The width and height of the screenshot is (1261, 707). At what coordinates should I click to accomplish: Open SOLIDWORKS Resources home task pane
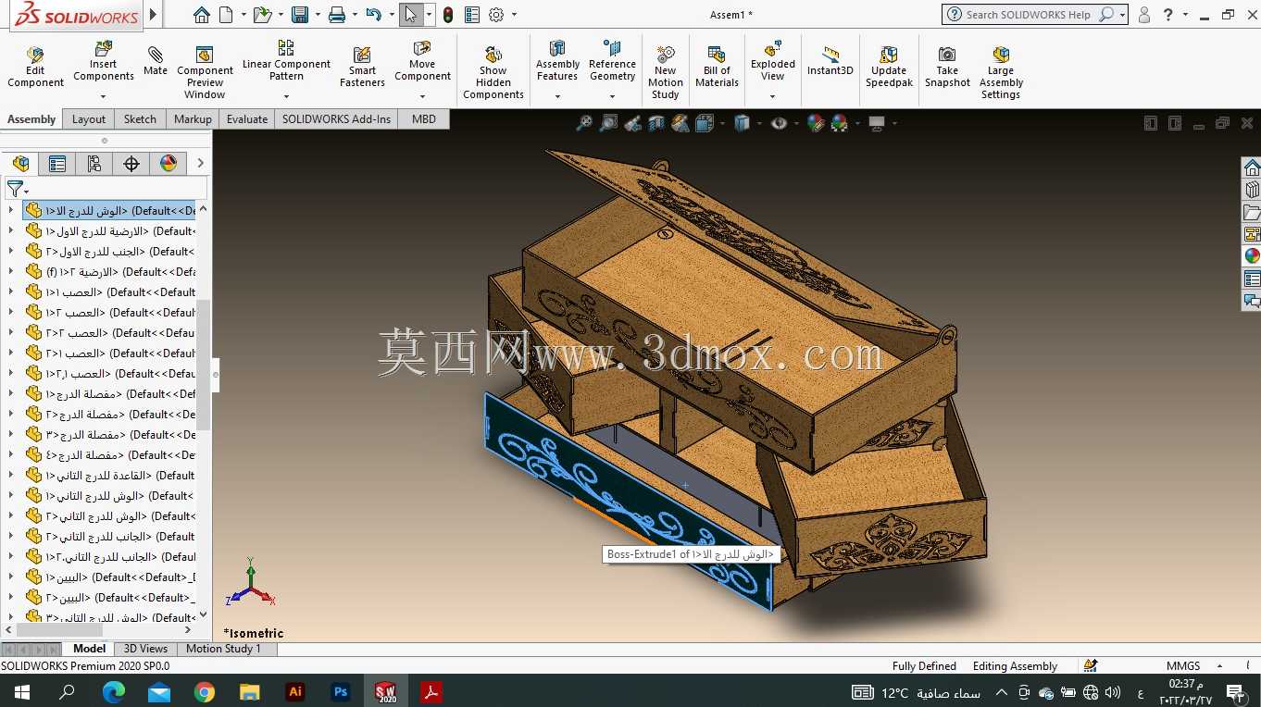point(1252,167)
